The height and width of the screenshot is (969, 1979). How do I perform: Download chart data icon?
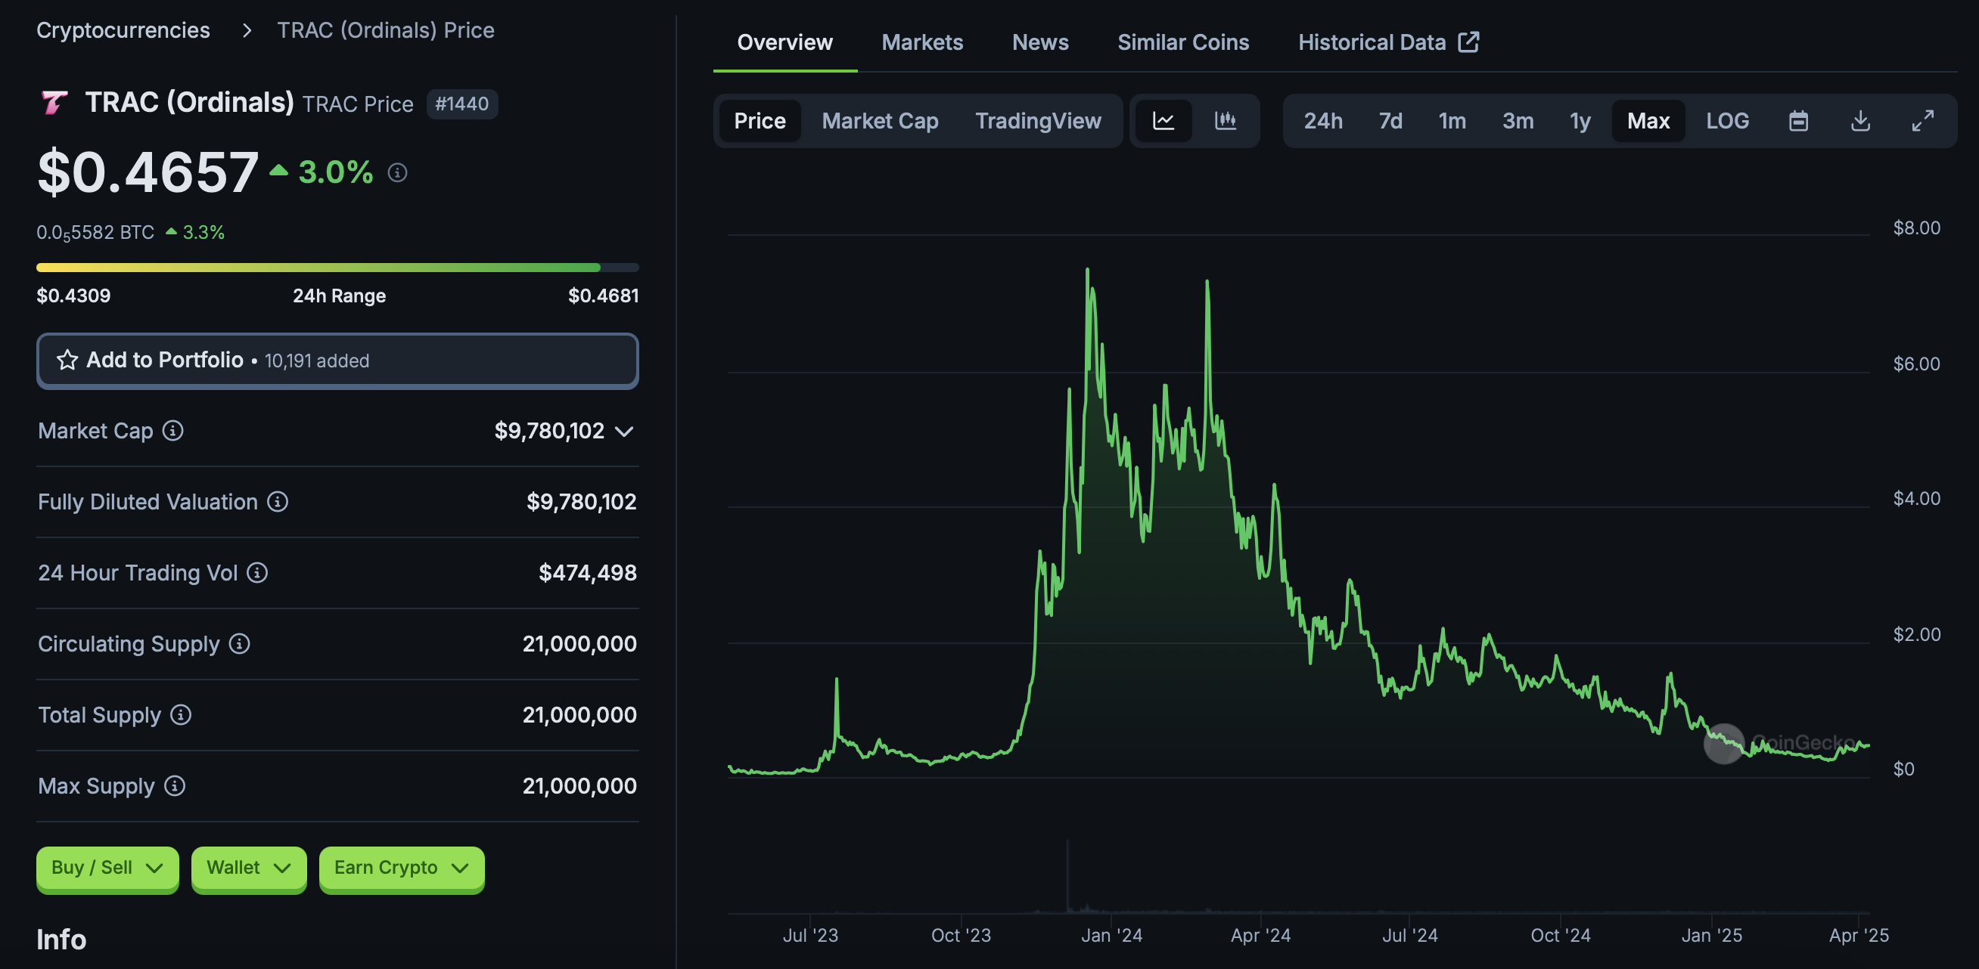coord(1861,120)
